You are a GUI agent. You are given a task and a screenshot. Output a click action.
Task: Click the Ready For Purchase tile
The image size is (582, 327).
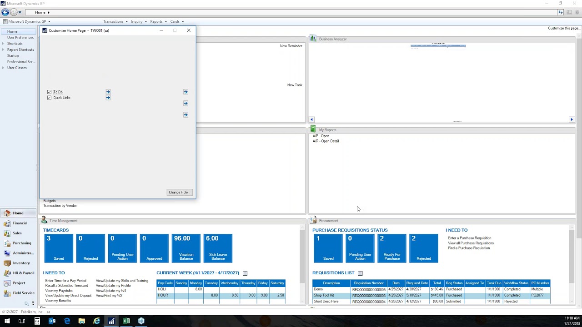pos(392,248)
